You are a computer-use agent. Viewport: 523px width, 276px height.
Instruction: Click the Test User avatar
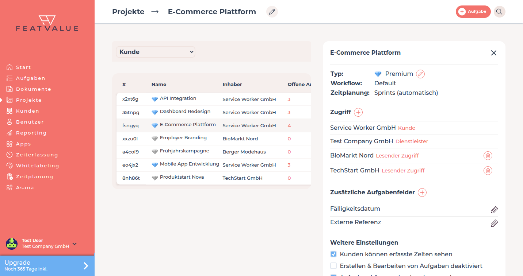(x=12, y=244)
